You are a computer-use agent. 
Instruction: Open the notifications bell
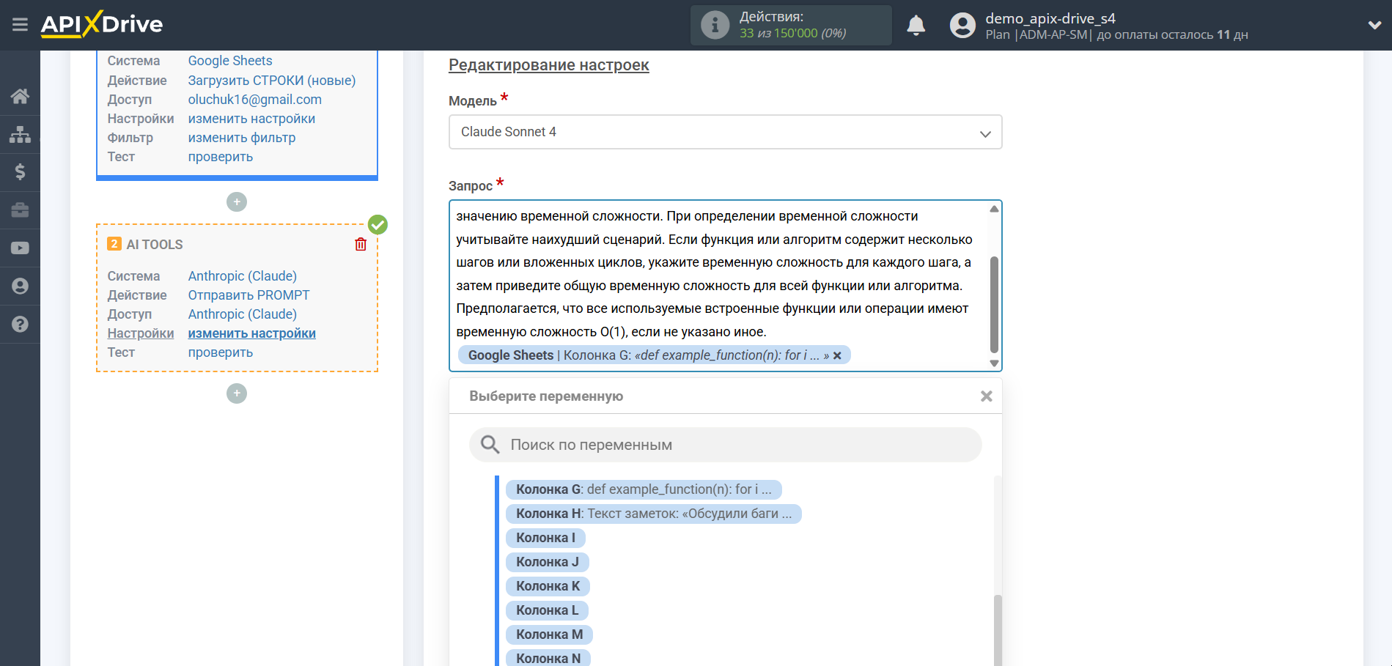click(x=916, y=24)
